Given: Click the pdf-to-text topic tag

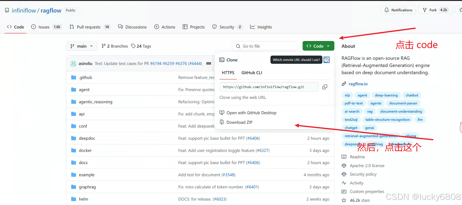Looking at the screenshot, I should pyautogui.click(x=354, y=103).
